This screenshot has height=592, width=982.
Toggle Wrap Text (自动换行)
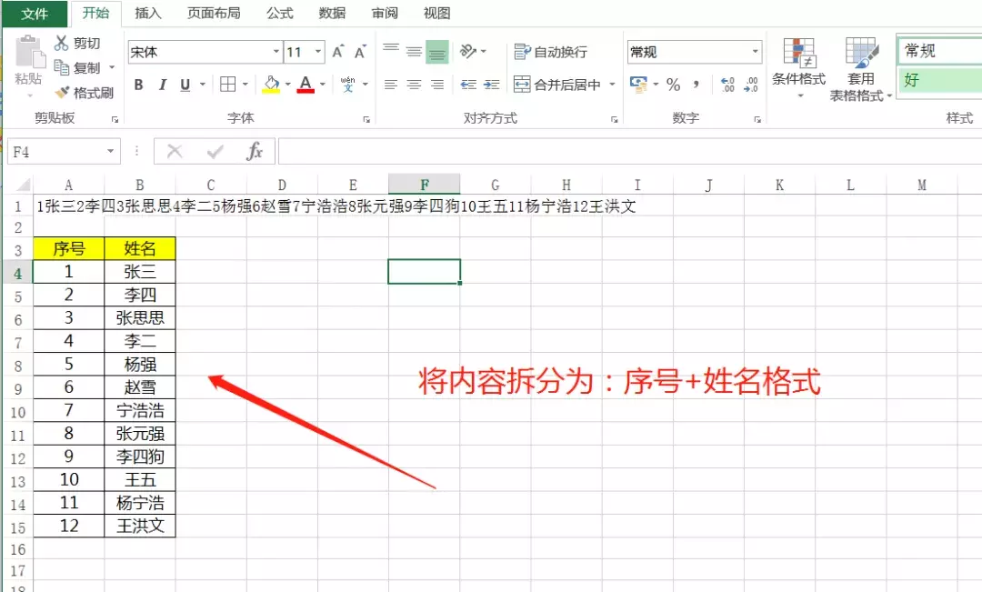pos(551,52)
